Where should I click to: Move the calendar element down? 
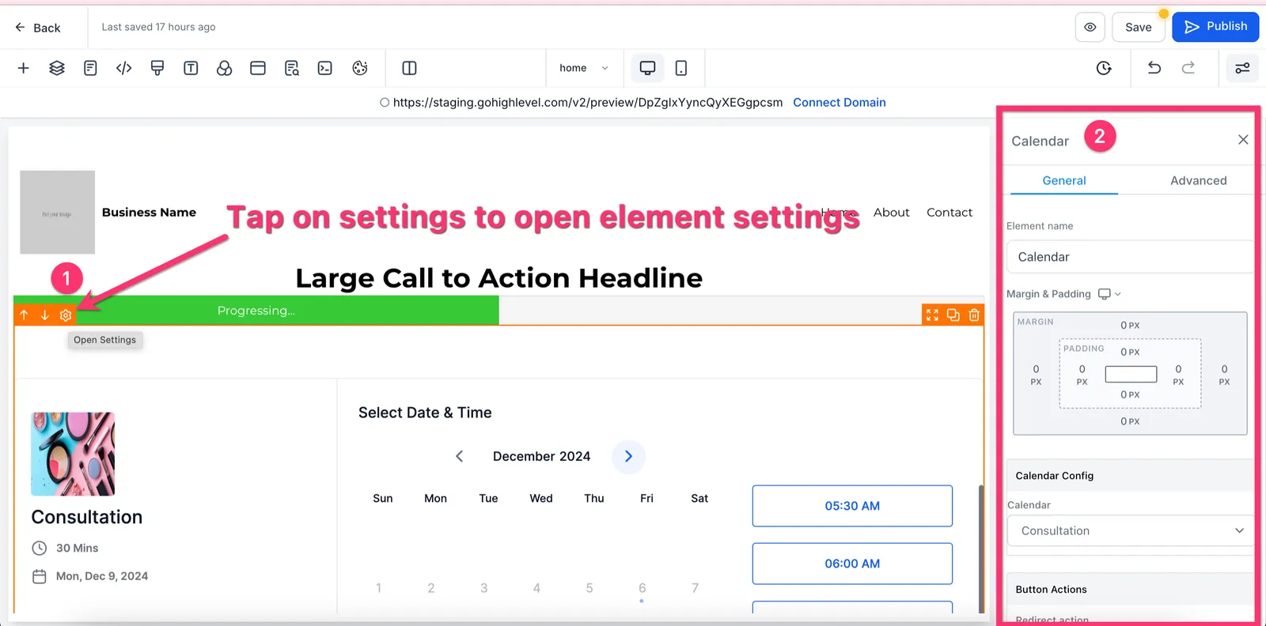point(44,315)
